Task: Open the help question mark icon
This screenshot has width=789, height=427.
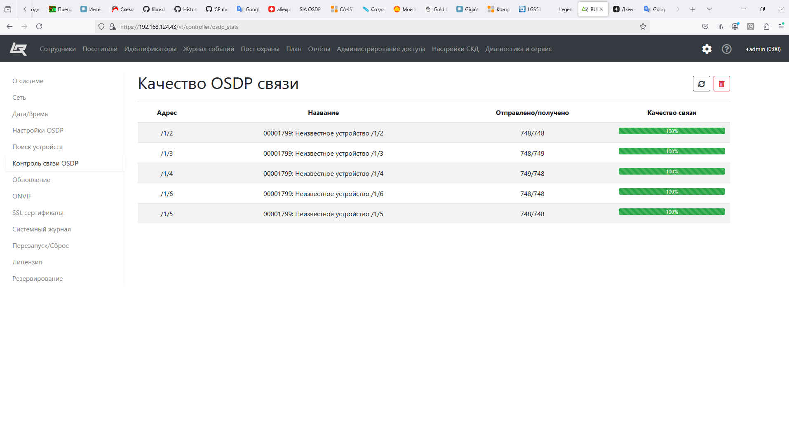Action: [x=726, y=49]
